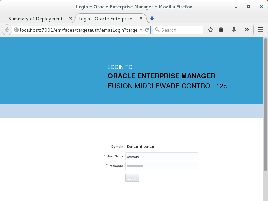Click the browser Back arrow button
This screenshot has height=201, width=268.
(x=7, y=30)
